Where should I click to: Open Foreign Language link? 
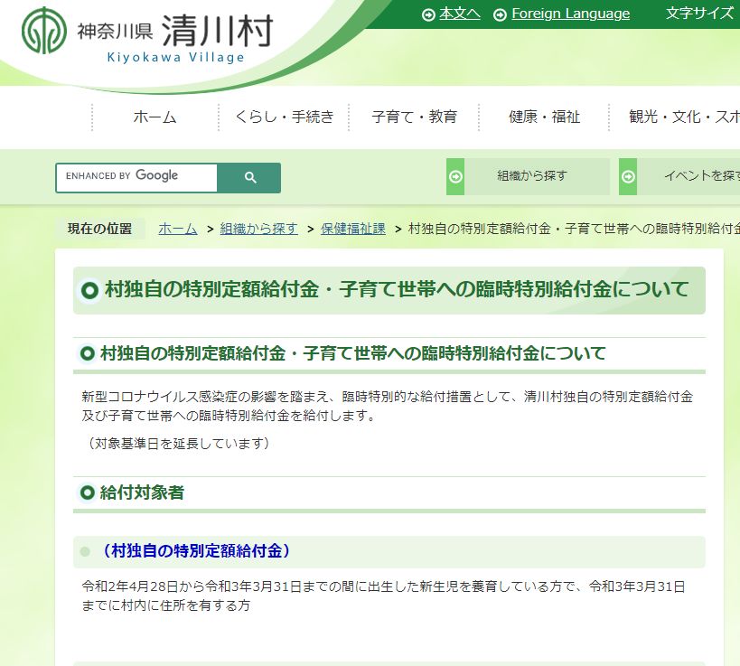[x=570, y=14]
